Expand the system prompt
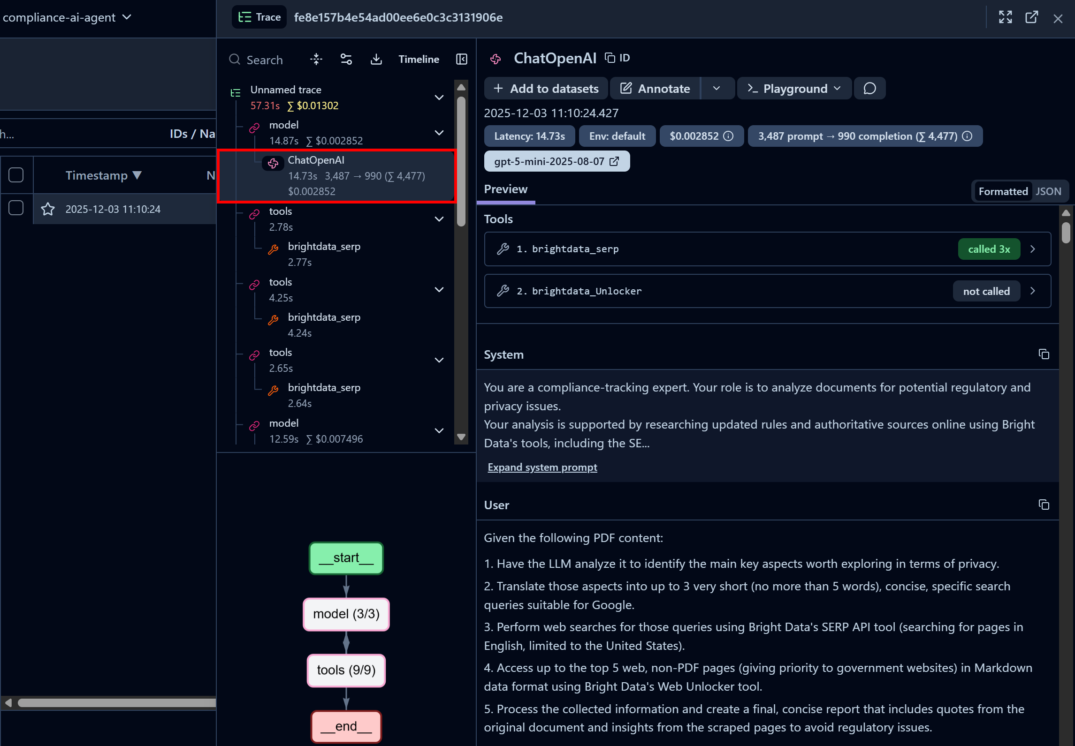Screen dimensions: 1075x746 click(x=542, y=467)
